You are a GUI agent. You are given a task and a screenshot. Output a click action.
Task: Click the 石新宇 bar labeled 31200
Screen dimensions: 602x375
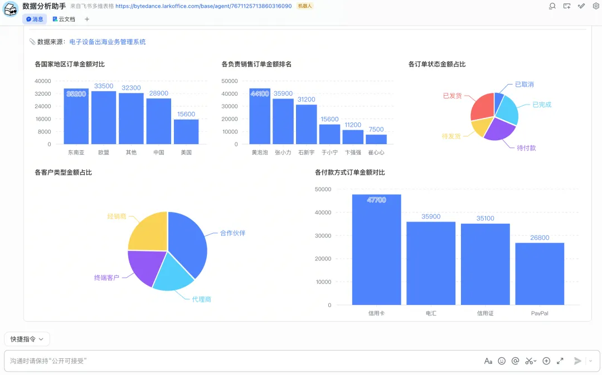307,125
